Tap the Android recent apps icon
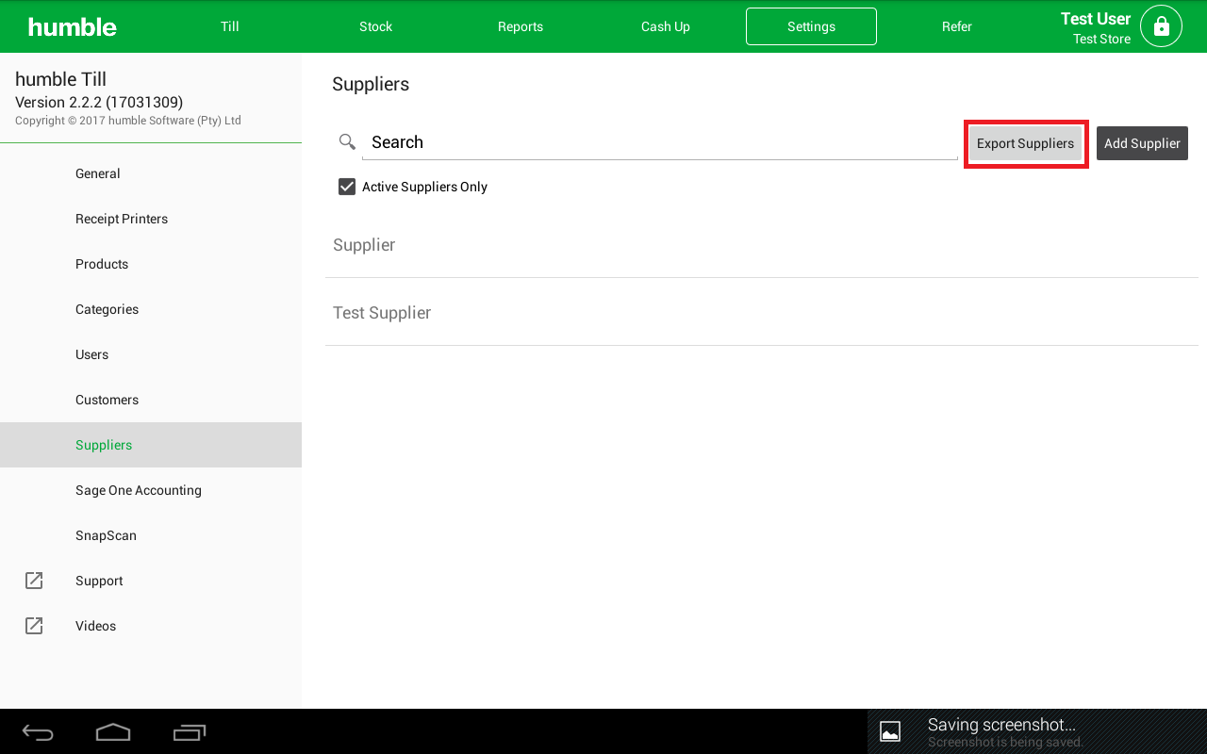Screen dimensions: 1207x754 [190, 731]
